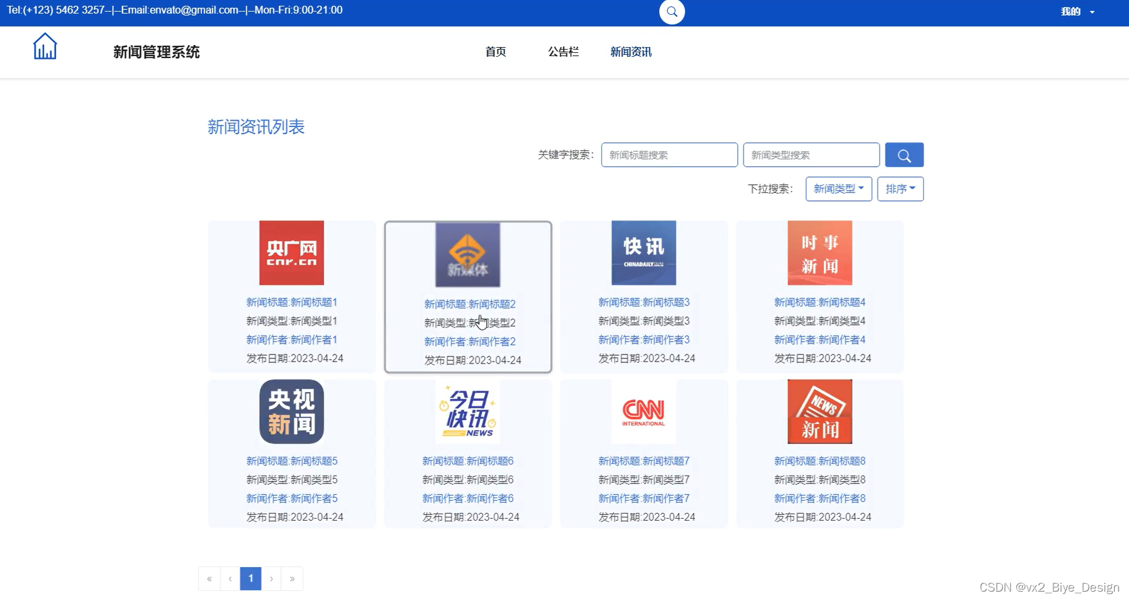Viewport: 1129px width, 600px height.
Task: Open link 新闻标题:新闻标题8
Action: pyautogui.click(x=820, y=461)
